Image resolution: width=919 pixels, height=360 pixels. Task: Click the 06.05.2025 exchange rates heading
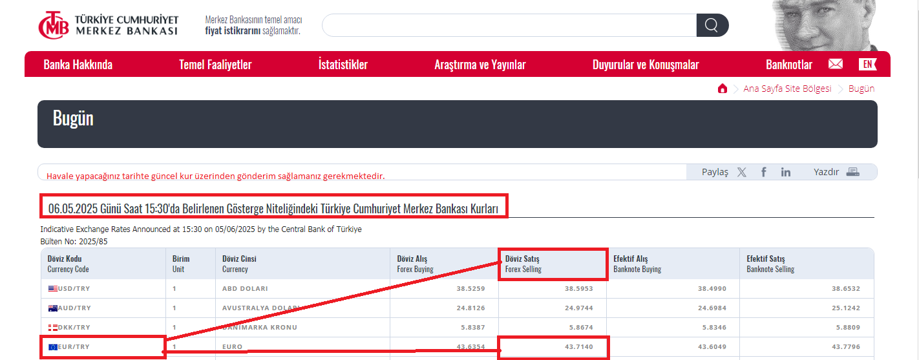click(x=273, y=209)
